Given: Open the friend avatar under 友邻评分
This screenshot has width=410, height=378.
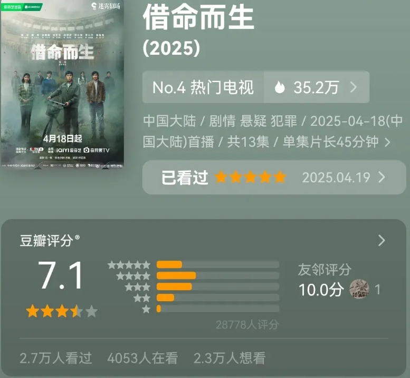Looking at the screenshot, I should [359, 289].
